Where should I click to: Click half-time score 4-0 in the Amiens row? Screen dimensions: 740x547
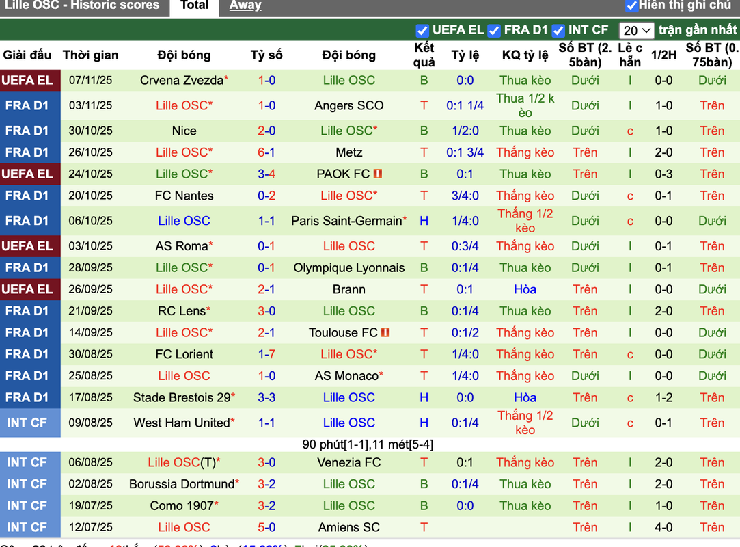(x=663, y=528)
